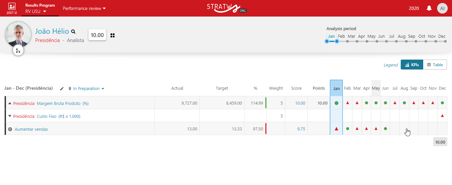Image resolution: width=452 pixels, height=185 pixels.
Task: Click the Stratws ONE logo
Action: coord(226,8)
